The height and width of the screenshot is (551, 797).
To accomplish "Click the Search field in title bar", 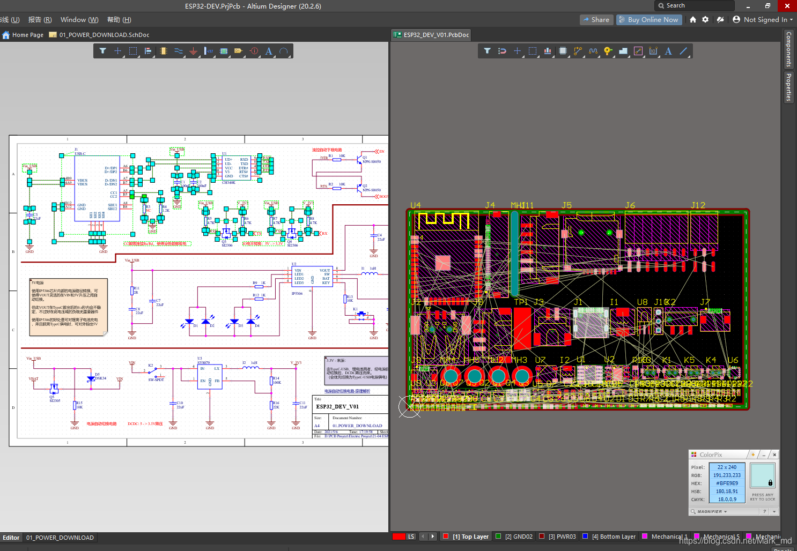I will [x=694, y=5].
